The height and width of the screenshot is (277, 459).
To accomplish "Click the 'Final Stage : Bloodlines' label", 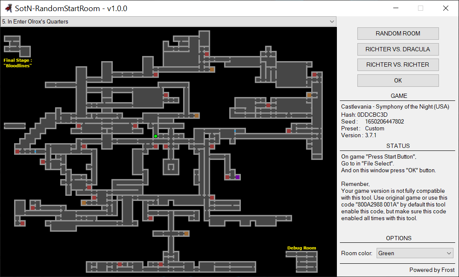I will click(x=18, y=63).
